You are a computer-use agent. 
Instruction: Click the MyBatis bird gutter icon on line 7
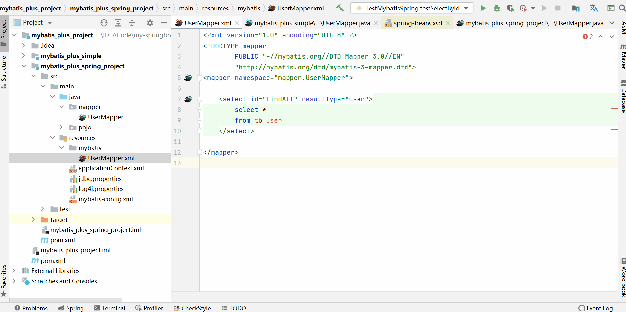pos(188,99)
